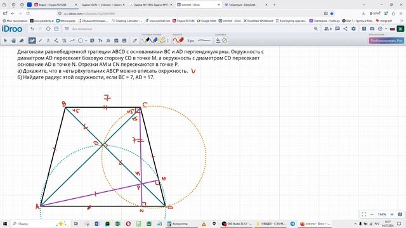This screenshot has height=228, width=406.
Task: Zoom out with the minus button
Action: coord(372,214)
